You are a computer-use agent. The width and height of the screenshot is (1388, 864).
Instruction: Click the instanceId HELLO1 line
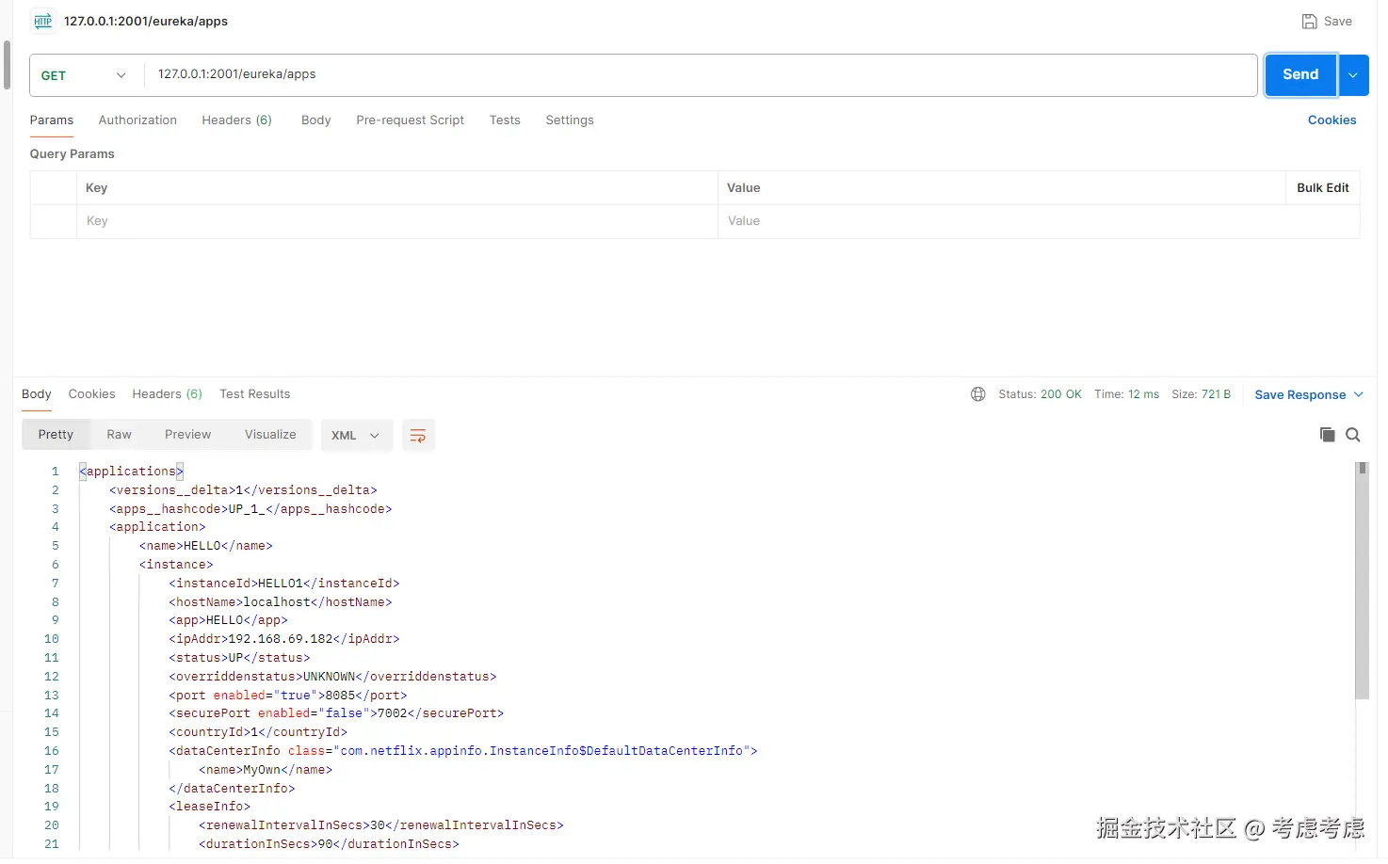tap(283, 584)
